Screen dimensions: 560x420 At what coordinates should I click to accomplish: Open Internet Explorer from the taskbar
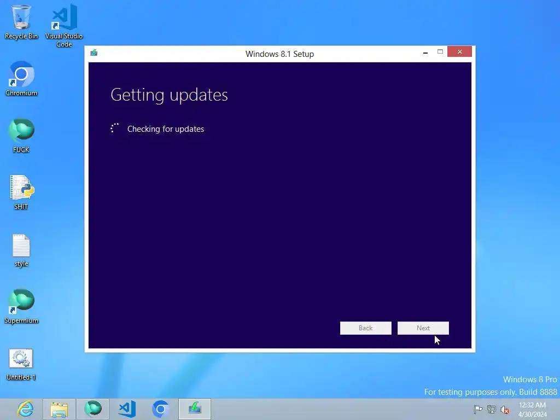coord(25,409)
